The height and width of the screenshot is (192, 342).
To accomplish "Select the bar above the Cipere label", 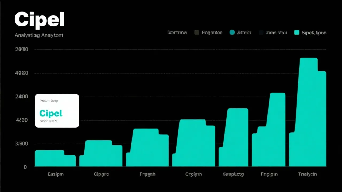I will tap(101, 154).
